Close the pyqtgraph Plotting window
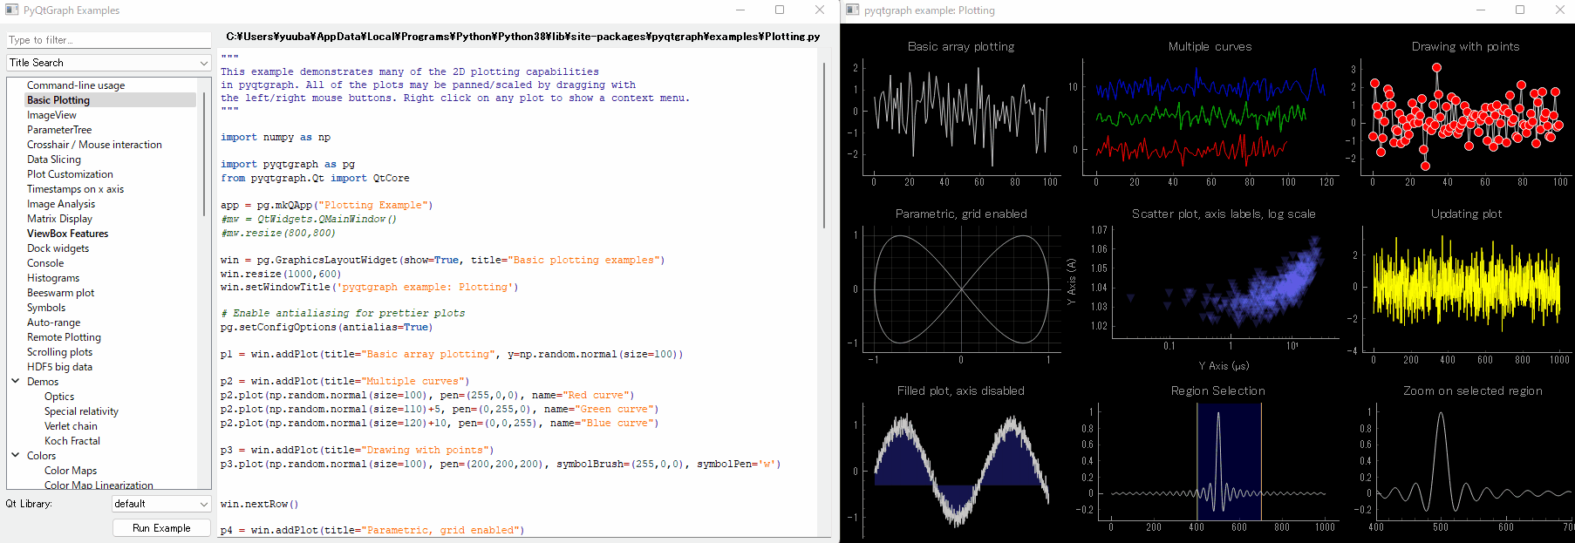 pos(1559,10)
